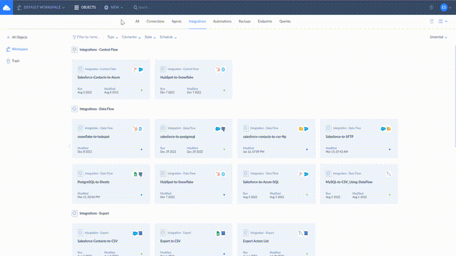Click the Filter by name field

pos(86,37)
